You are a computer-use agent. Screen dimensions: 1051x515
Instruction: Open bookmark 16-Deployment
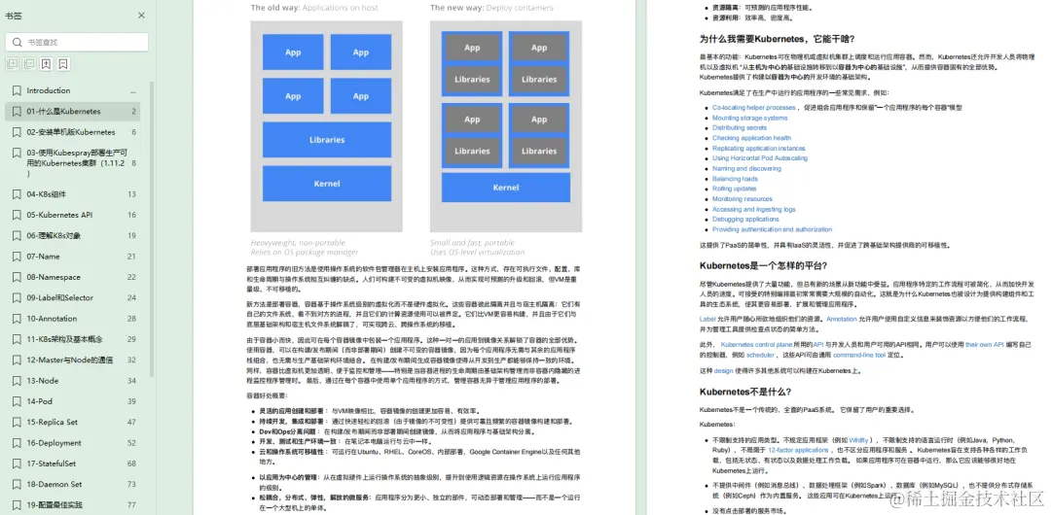pyautogui.click(x=72, y=443)
